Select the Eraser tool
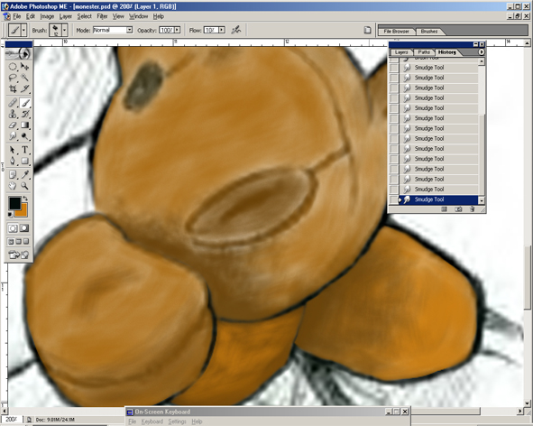The image size is (533, 426). tap(13, 125)
